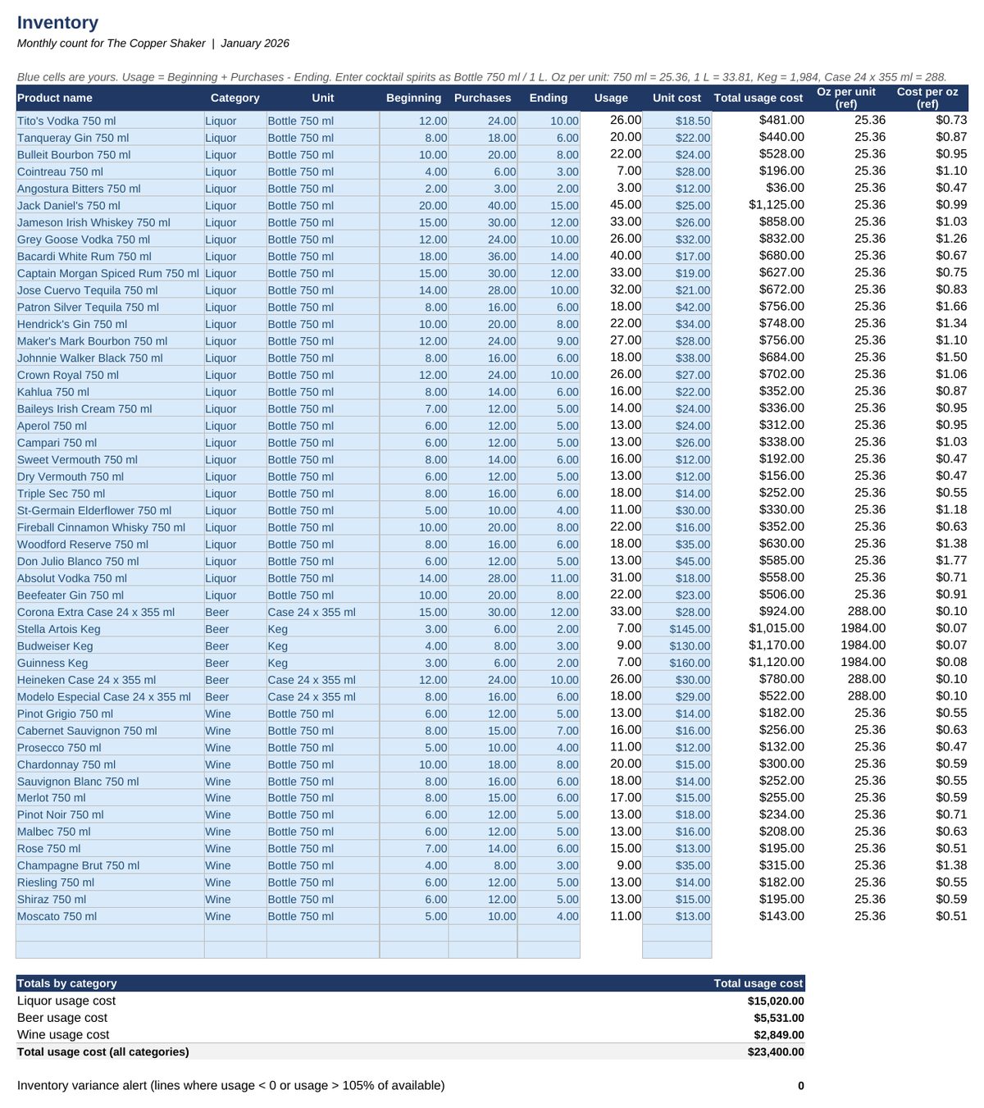This screenshot has width=984, height=1108.
Task: Select Bulleit Bourbon unit cost $24.00 cell
Action: coord(677,154)
